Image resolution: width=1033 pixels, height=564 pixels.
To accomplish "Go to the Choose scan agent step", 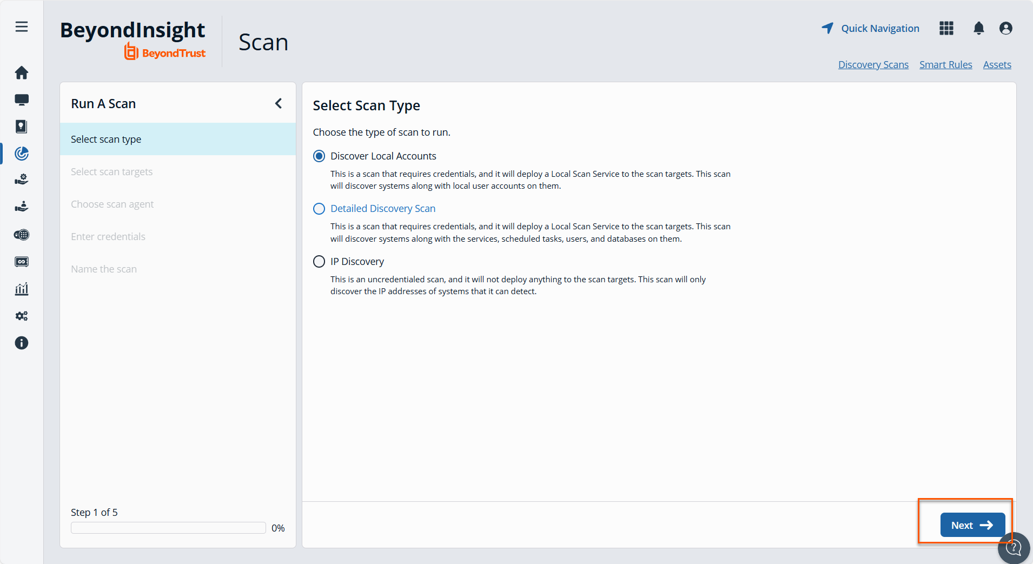I will pos(178,204).
